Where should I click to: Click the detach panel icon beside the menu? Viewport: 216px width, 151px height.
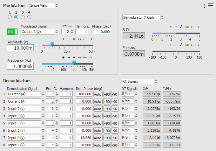203,5
